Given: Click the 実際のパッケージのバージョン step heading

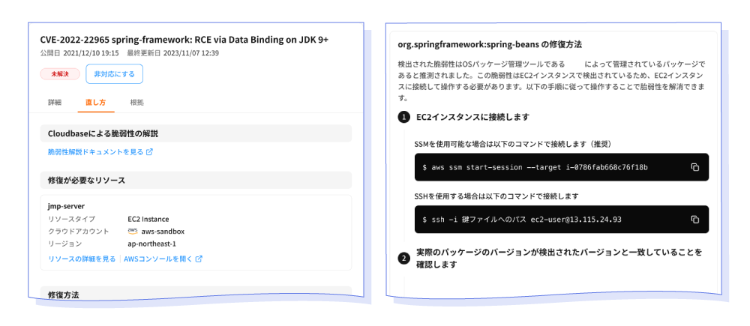Looking at the screenshot, I should click(559, 258).
